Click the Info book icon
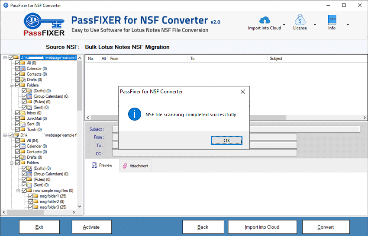Image resolution: width=368 pixels, height=236 pixels. (332, 20)
